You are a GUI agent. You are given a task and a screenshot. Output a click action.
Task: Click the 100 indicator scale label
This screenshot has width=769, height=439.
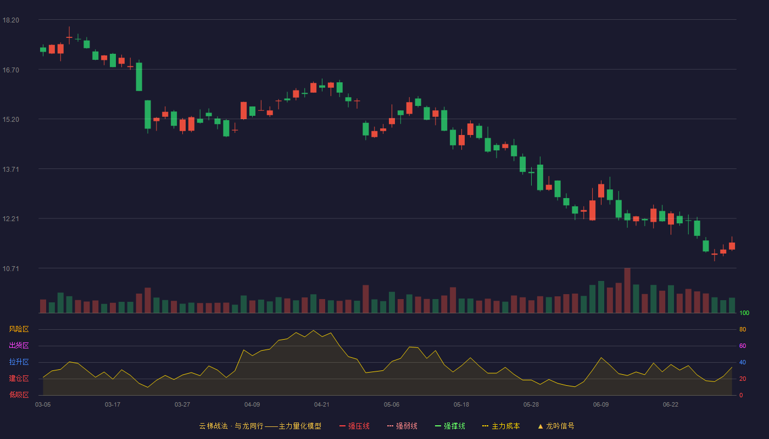(x=744, y=313)
